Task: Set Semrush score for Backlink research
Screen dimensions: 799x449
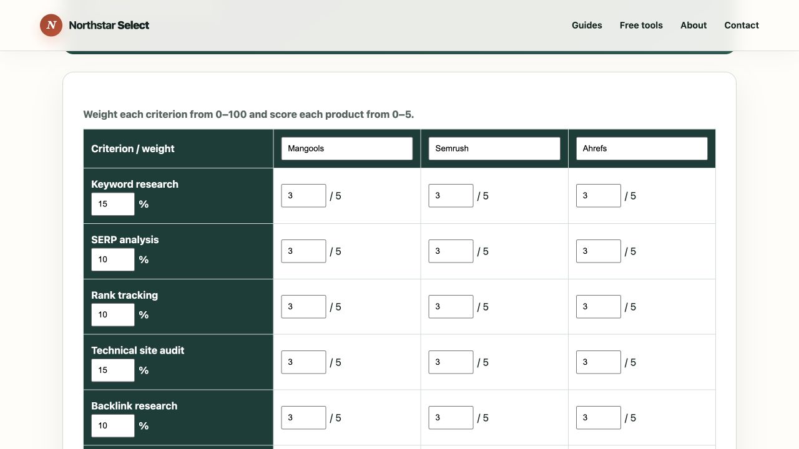Action: [x=451, y=418]
